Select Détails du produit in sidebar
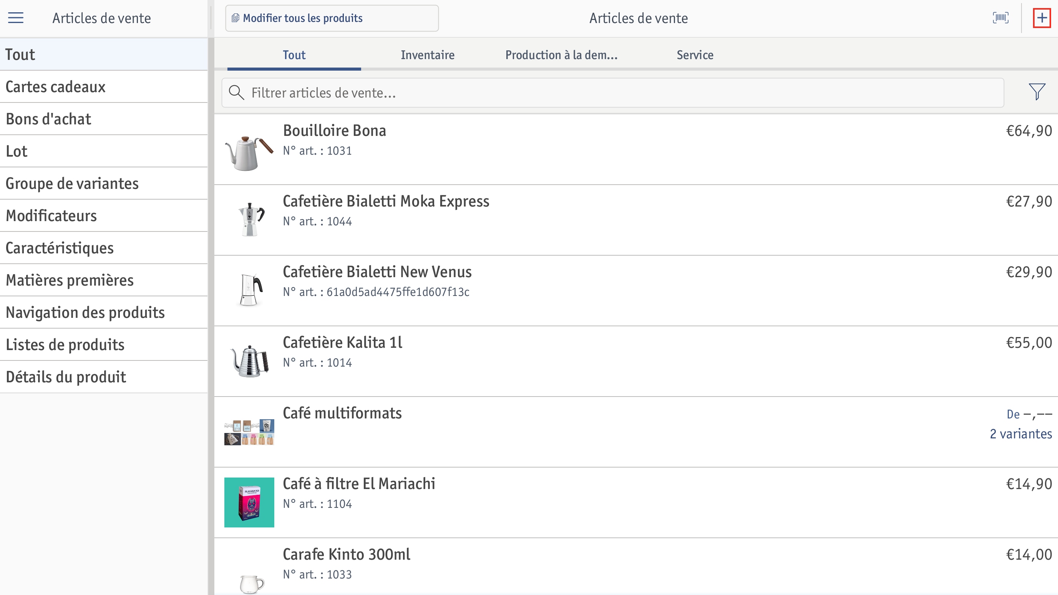 pos(103,377)
